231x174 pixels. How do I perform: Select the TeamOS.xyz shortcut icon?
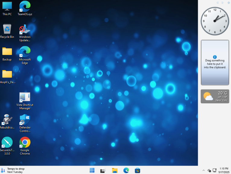(25, 8)
